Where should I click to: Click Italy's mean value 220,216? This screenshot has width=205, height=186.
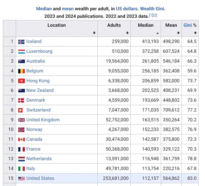click(171, 168)
